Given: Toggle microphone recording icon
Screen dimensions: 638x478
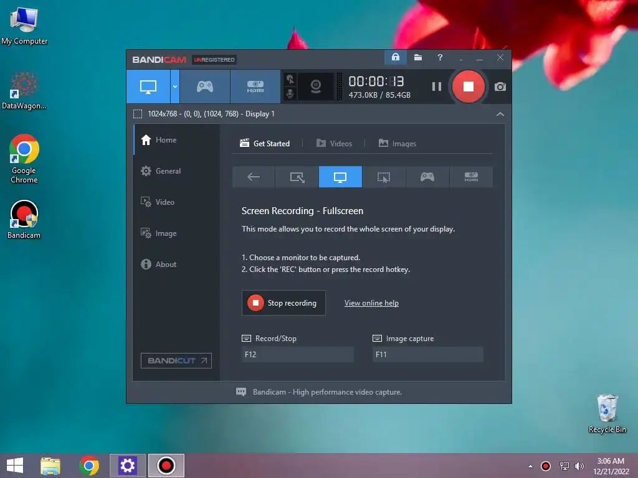Looking at the screenshot, I should (x=290, y=93).
